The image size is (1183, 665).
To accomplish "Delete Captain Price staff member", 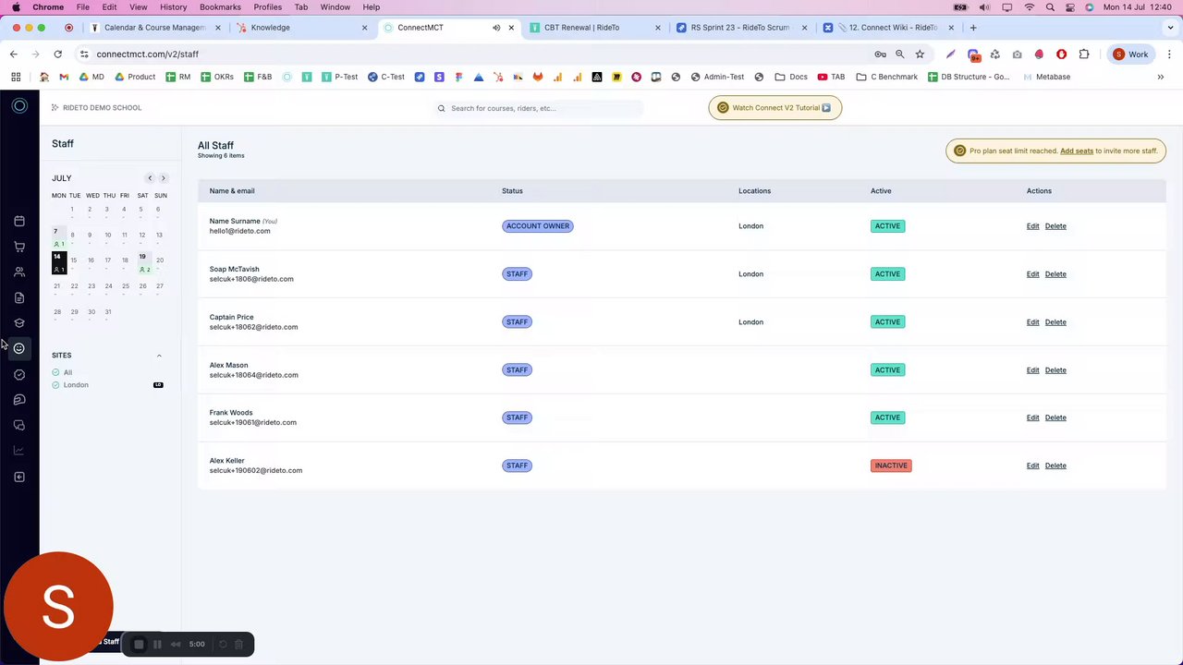I will [1055, 322].
